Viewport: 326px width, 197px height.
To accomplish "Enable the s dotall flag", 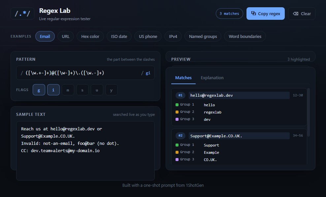I will coord(82,90).
